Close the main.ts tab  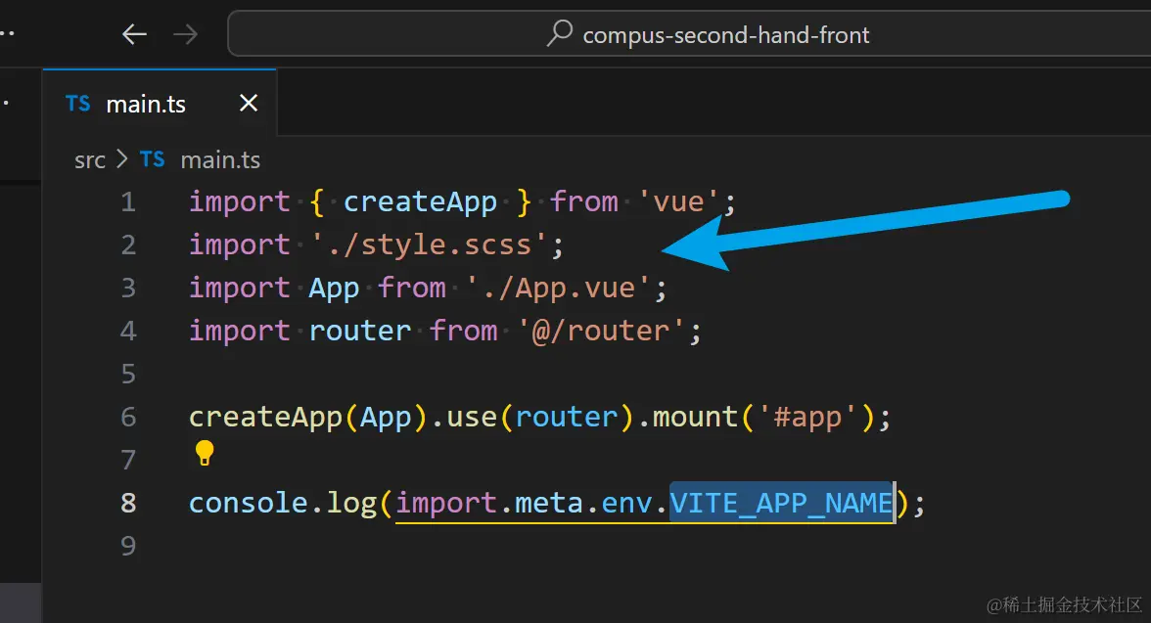(x=249, y=103)
